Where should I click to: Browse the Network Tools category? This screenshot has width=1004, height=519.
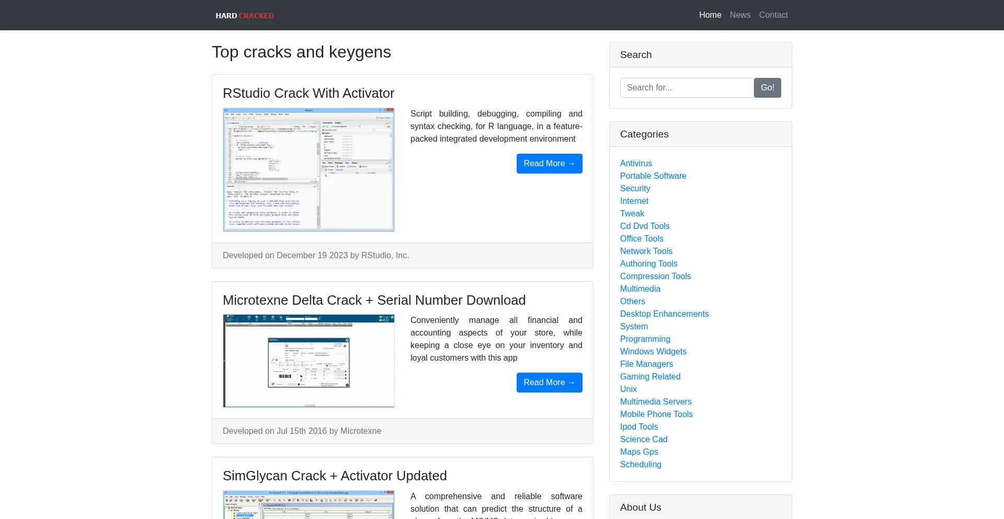(x=646, y=251)
